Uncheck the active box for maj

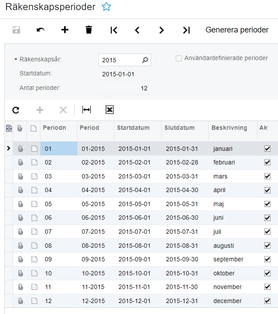pyautogui.click(x=267, y=204)
